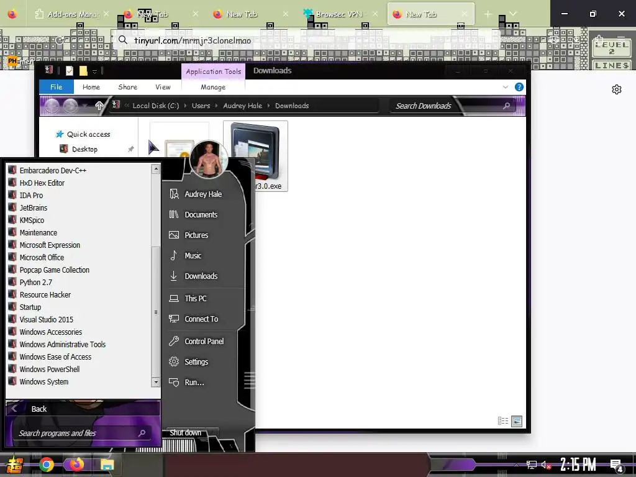Click the KMSpico folder icon
The height and width of the screenshot is (477, 636).
click(x=12, y=220)
